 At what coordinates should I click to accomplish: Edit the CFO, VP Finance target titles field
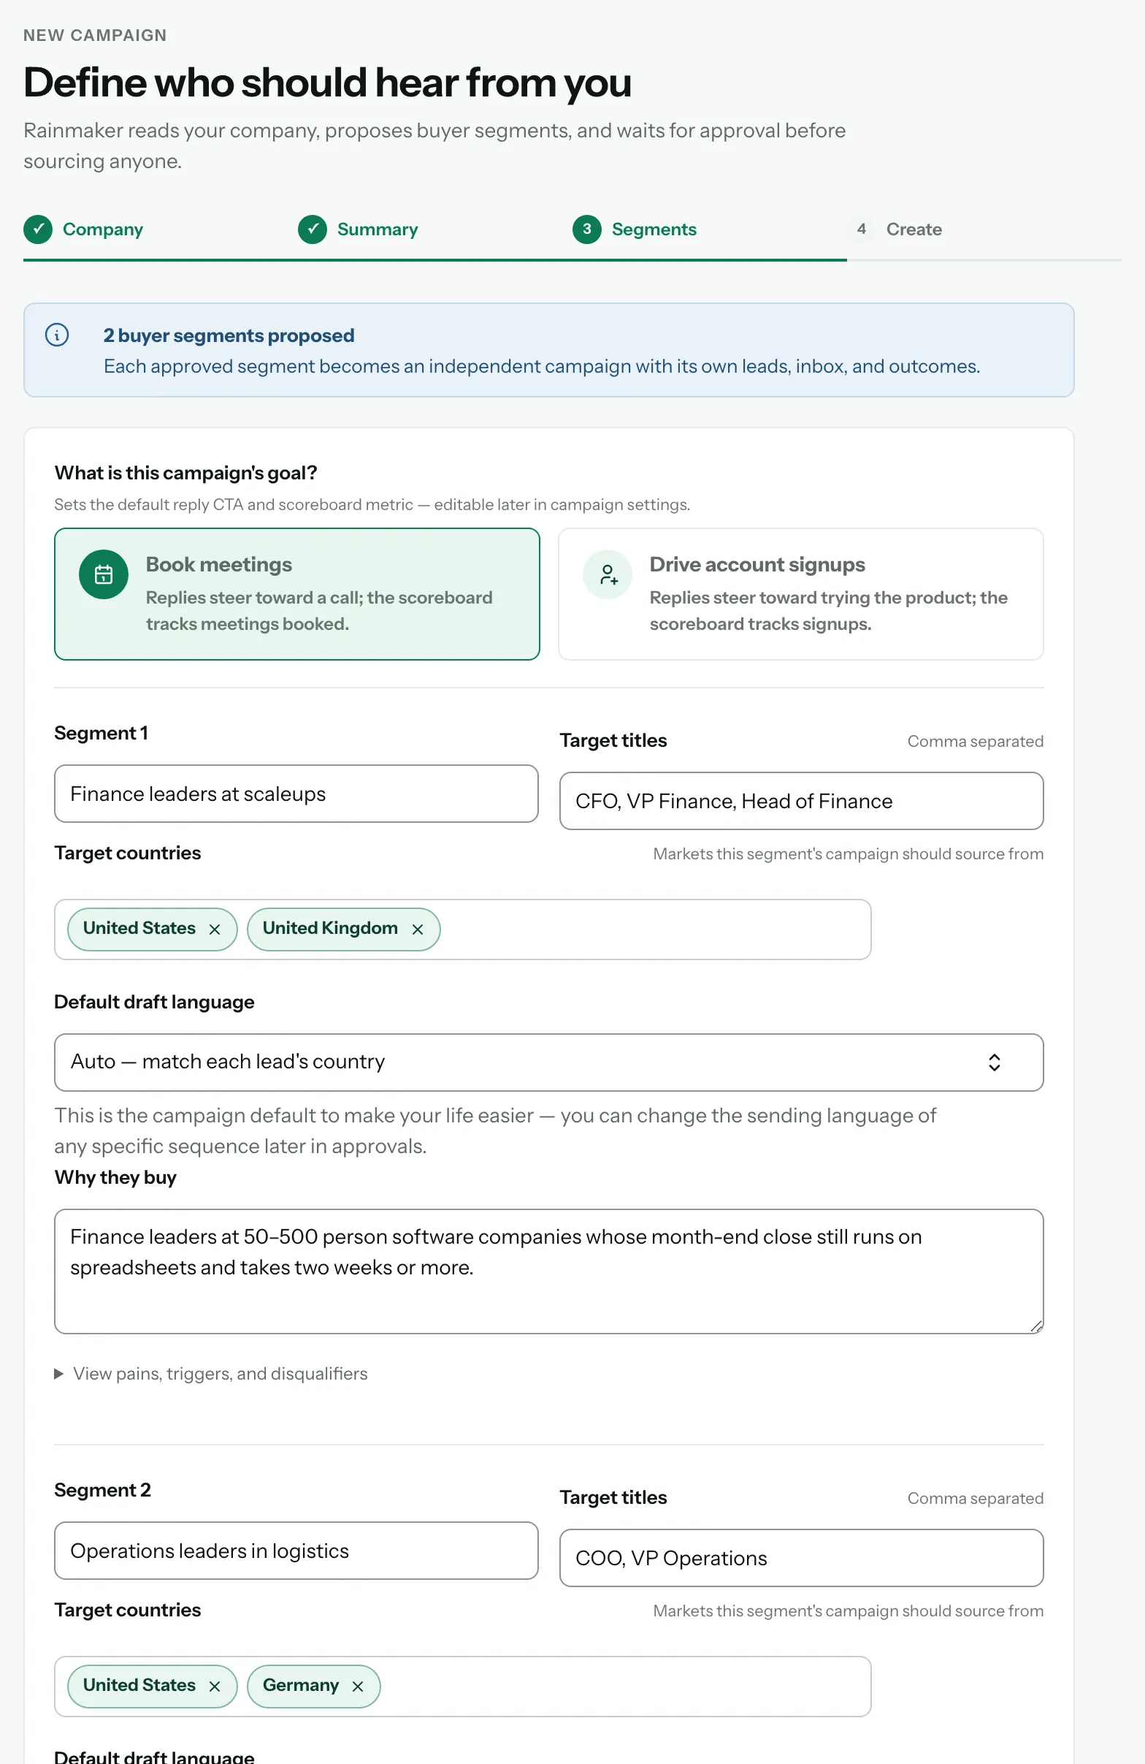tap(801, 801)
